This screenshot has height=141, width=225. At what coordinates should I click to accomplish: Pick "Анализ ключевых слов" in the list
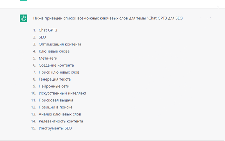click(60, 114)
